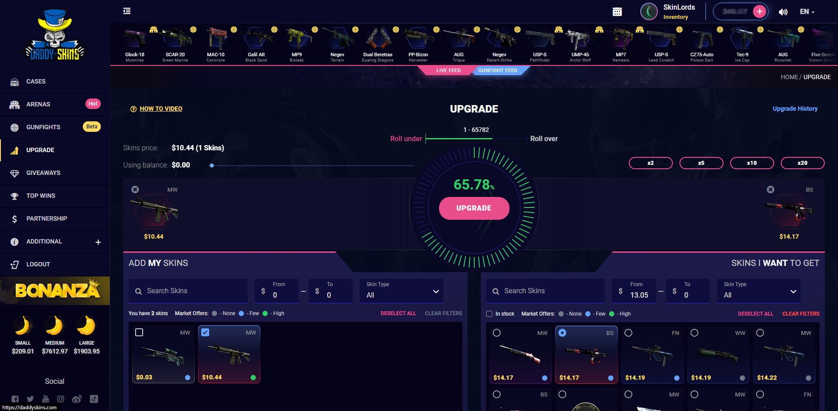Switch to the Live Feed tab
Screen dimensions: 838x411
tap(448, 70)
